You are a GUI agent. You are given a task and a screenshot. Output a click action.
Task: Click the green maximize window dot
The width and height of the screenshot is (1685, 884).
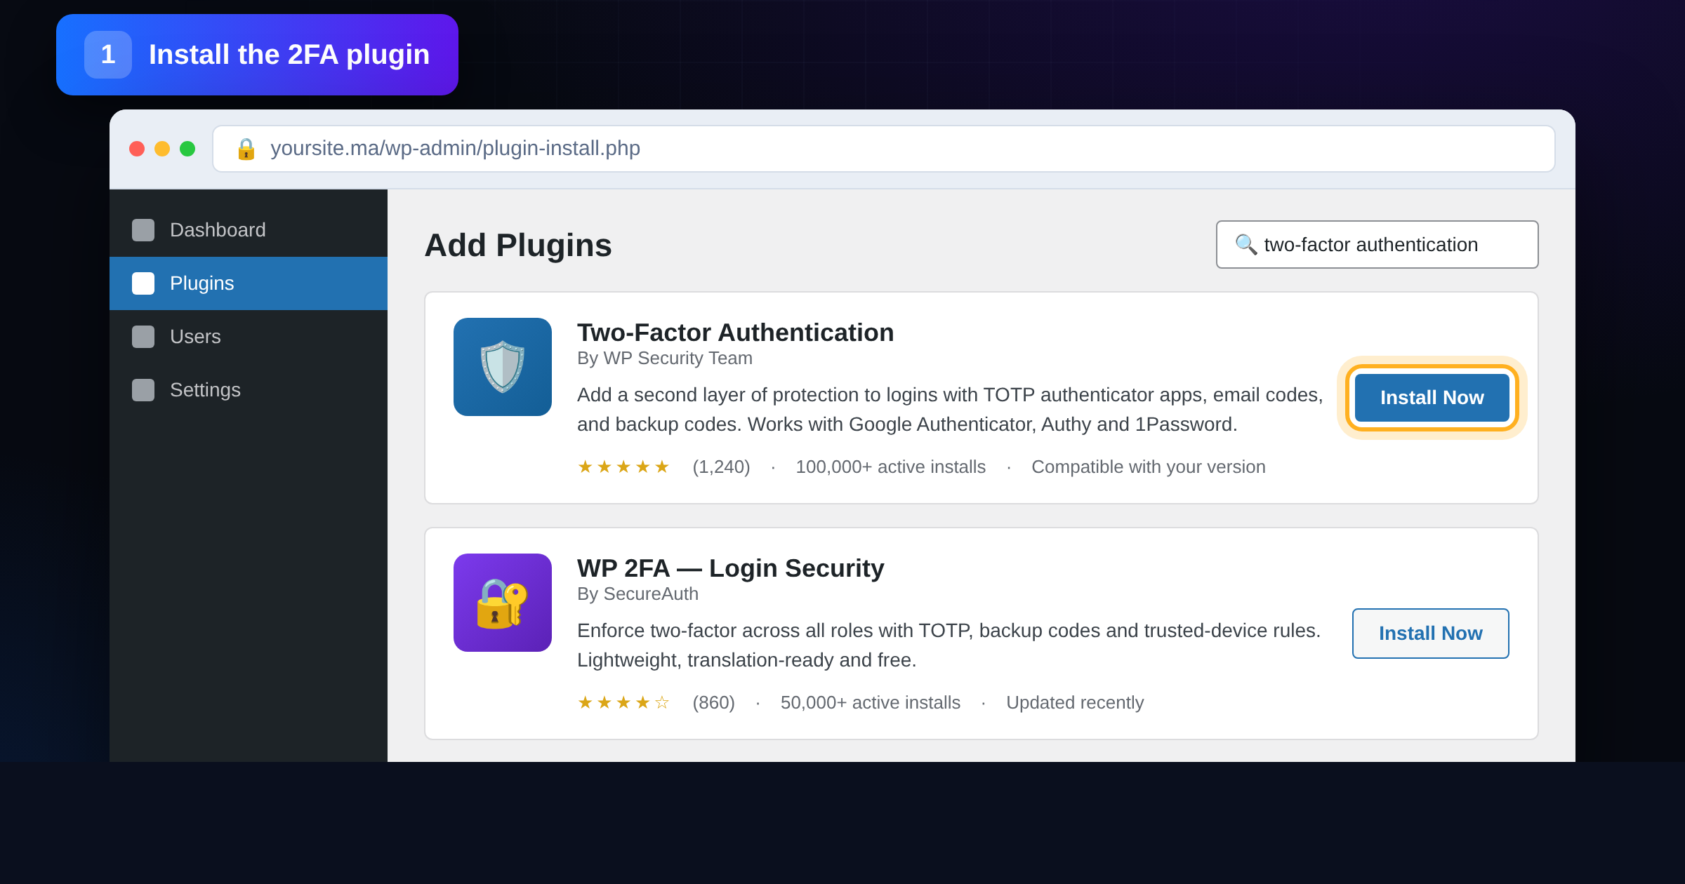point(187,149)
